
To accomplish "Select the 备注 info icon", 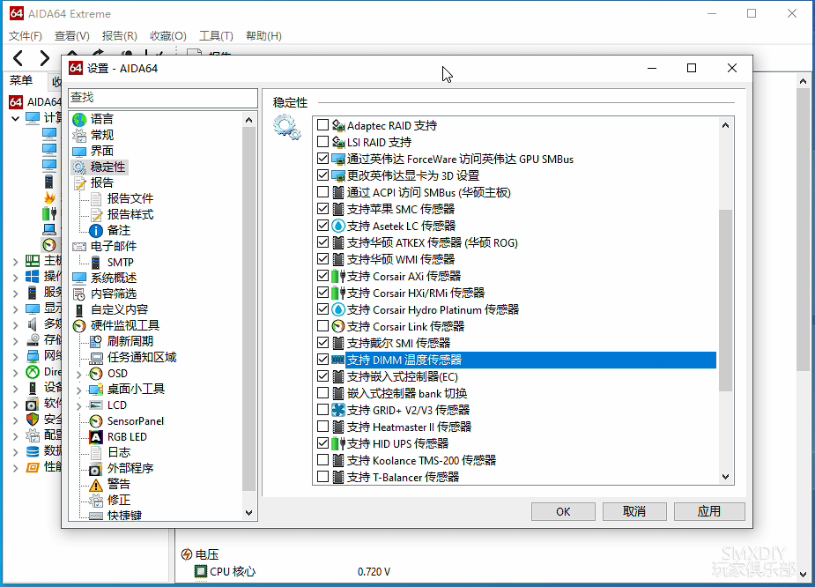I will pos(96,230).
